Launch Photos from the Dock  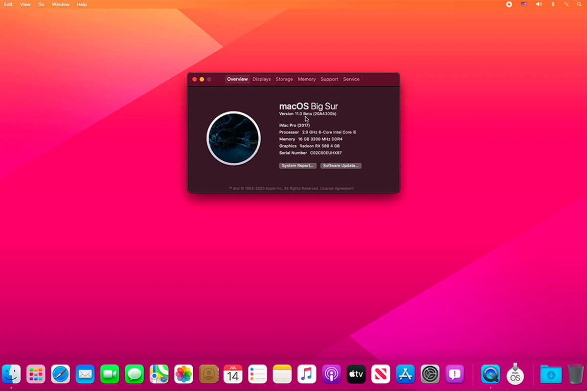[x=184, y=374]
